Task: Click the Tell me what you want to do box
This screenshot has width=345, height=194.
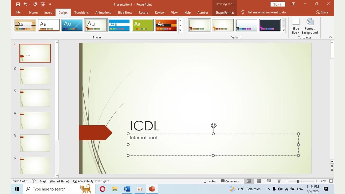Action: (267, 12)
